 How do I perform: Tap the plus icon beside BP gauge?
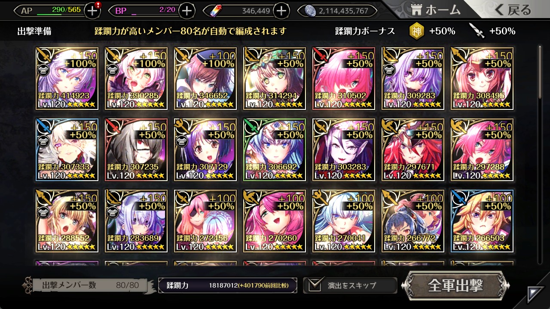[x=186, y=11]
